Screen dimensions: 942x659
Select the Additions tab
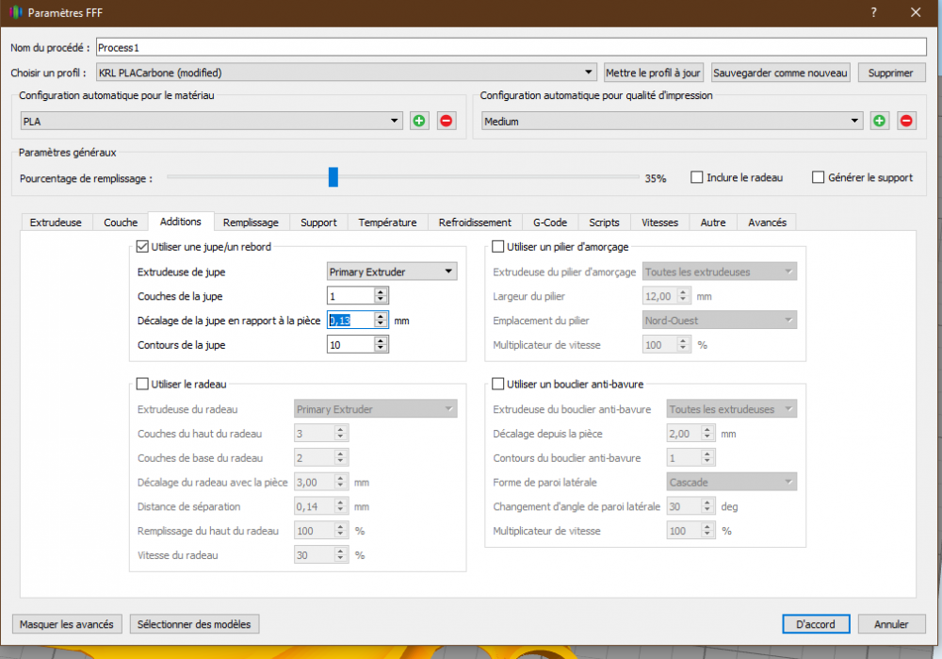[181, 222]
